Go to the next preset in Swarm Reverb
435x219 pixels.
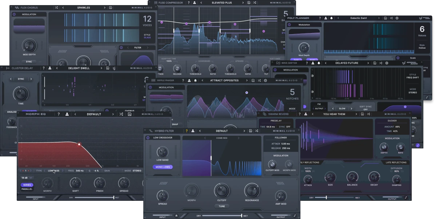click(356, 114)
